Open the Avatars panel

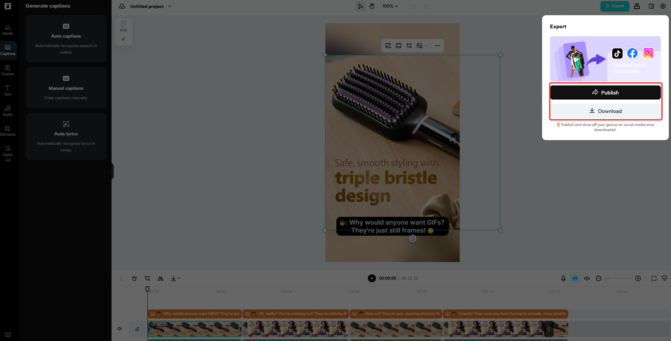point(8,70)
